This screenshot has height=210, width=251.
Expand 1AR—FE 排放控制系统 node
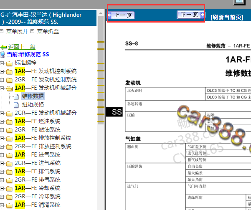click(2, 138)
